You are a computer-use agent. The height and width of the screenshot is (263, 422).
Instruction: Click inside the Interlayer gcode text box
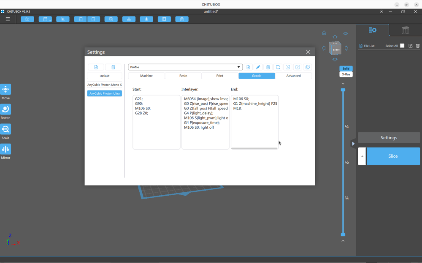point(206,122)
